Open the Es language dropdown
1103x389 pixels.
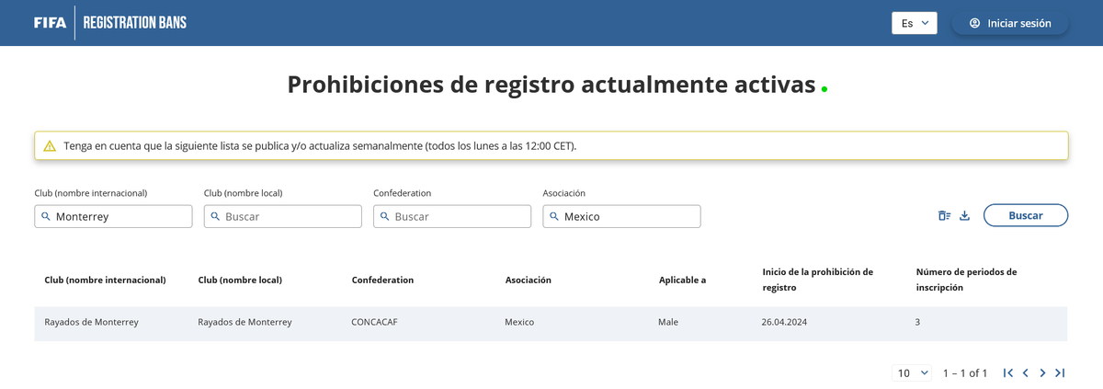point(914,23)
